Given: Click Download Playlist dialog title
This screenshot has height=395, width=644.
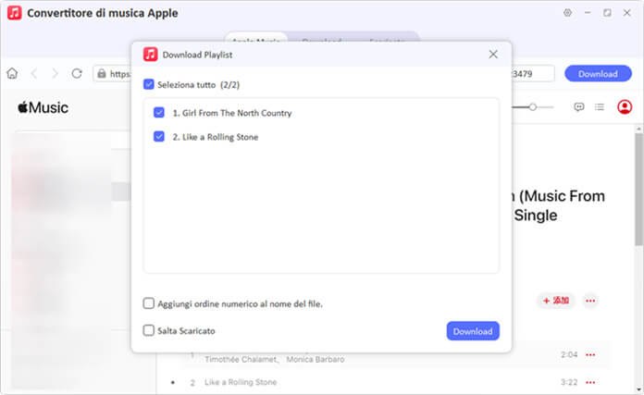Looking at the screenshot, I should 198,55.
